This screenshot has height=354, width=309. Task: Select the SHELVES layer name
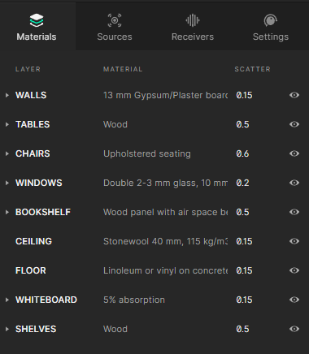pos(36,329)
